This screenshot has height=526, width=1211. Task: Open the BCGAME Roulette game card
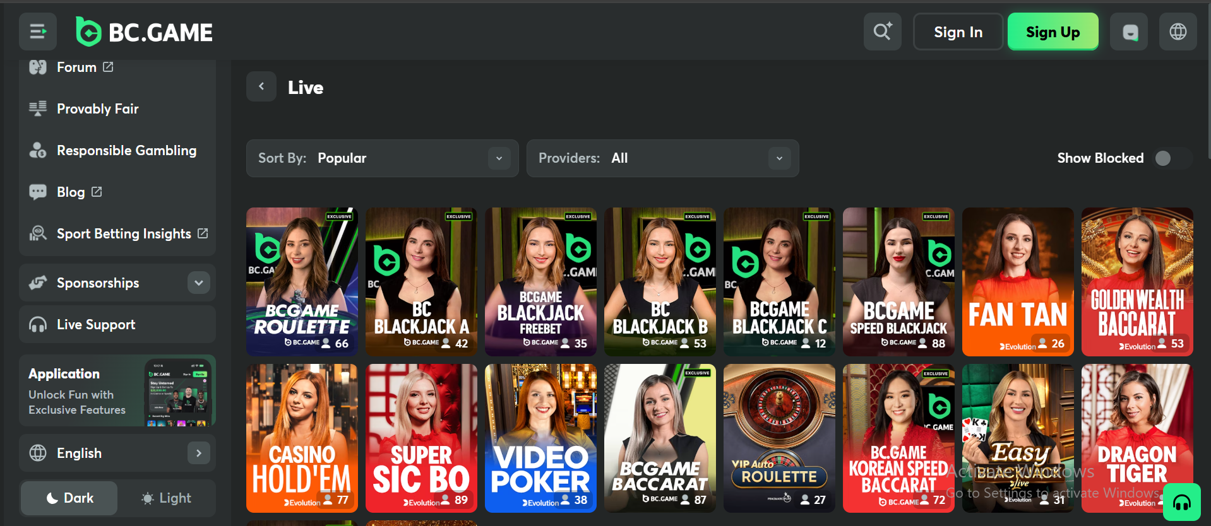coord(302,282)
